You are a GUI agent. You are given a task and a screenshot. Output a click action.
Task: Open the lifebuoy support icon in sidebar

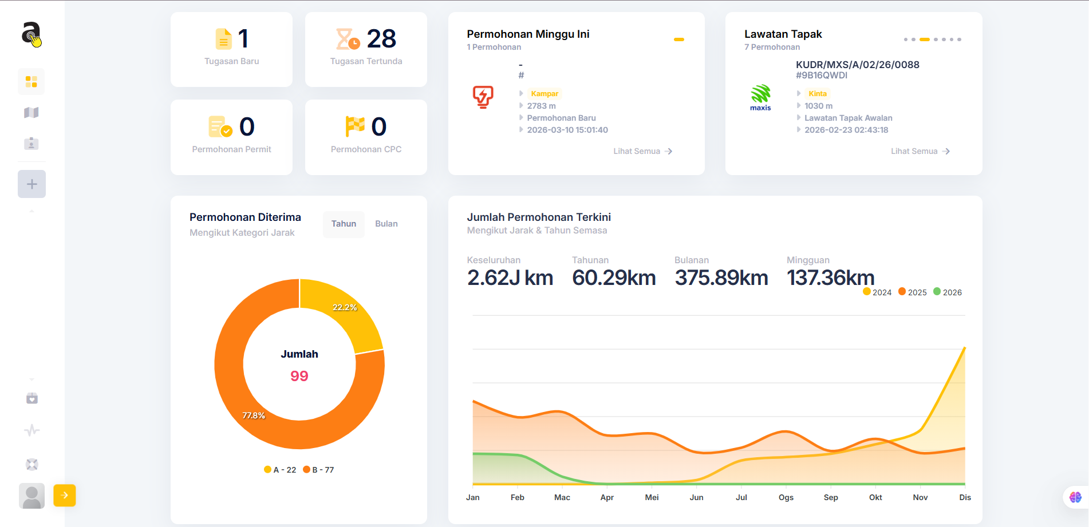point(31,464)
